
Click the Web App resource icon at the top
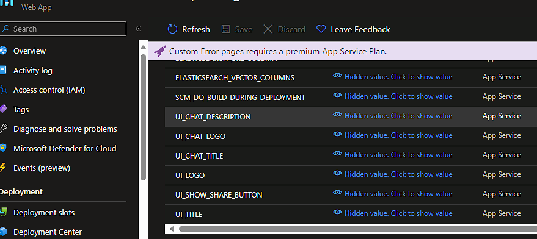point(7,2)
